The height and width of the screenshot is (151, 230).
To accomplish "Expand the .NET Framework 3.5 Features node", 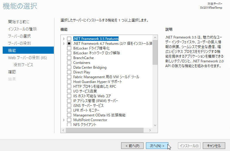I will (x=64, y=39).
